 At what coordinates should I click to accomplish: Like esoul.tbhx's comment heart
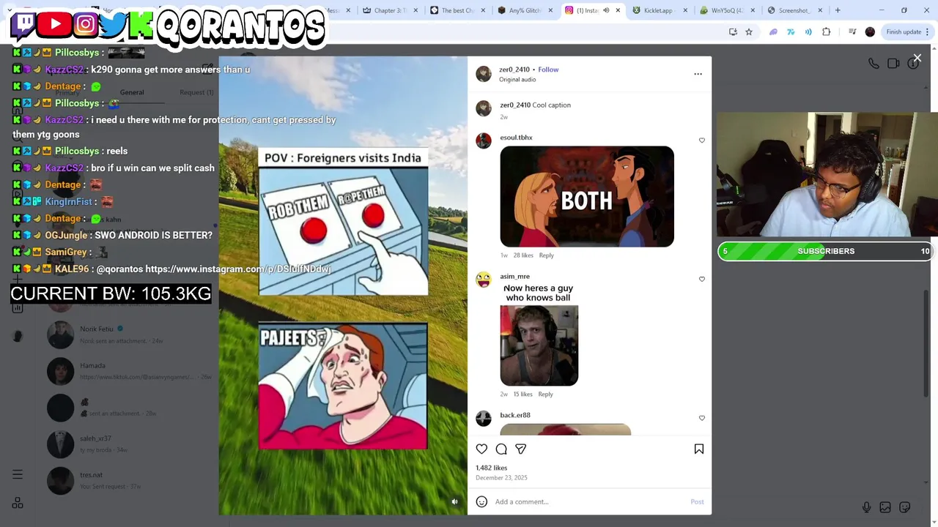[701, 140]
